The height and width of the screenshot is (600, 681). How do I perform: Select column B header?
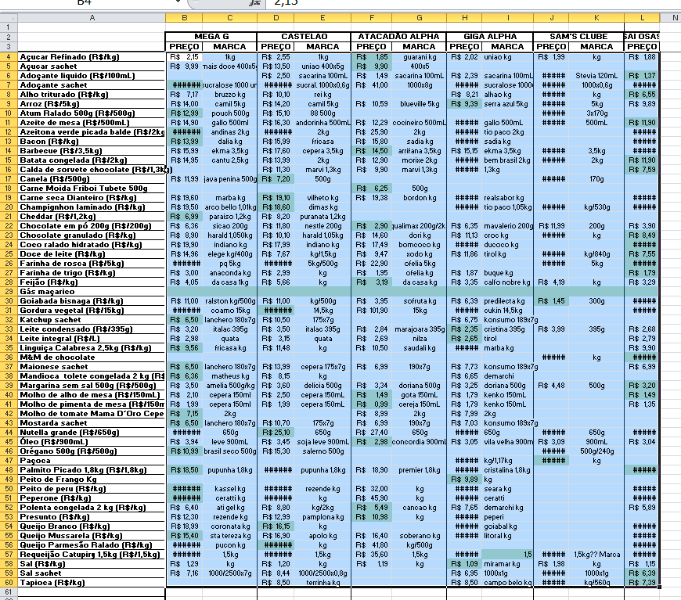coord(184,18)
